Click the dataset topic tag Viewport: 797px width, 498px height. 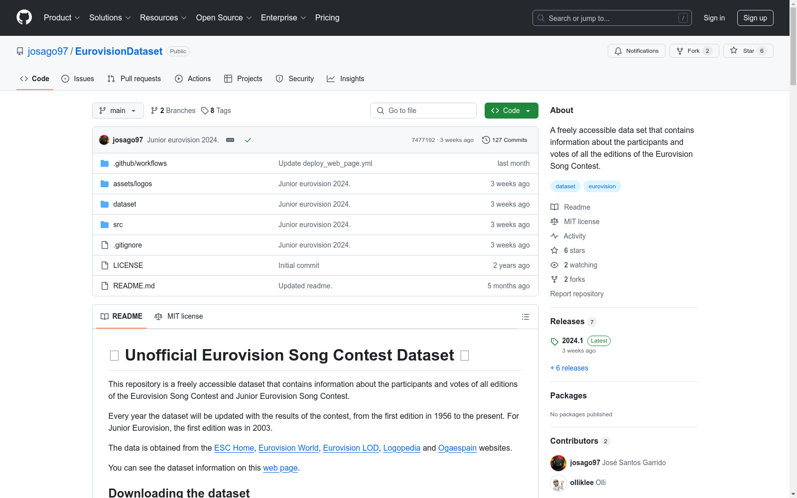coord(565,186)
